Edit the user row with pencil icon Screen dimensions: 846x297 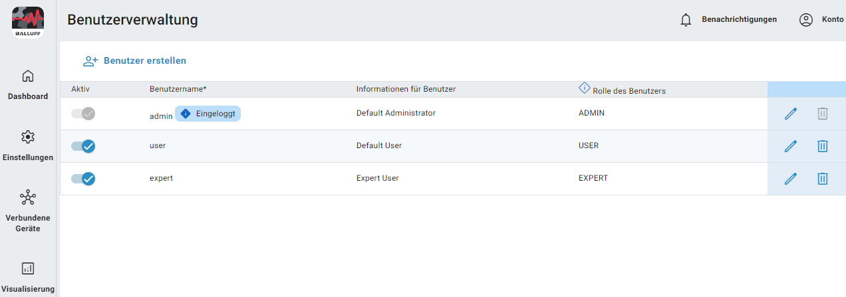point(791,146)
